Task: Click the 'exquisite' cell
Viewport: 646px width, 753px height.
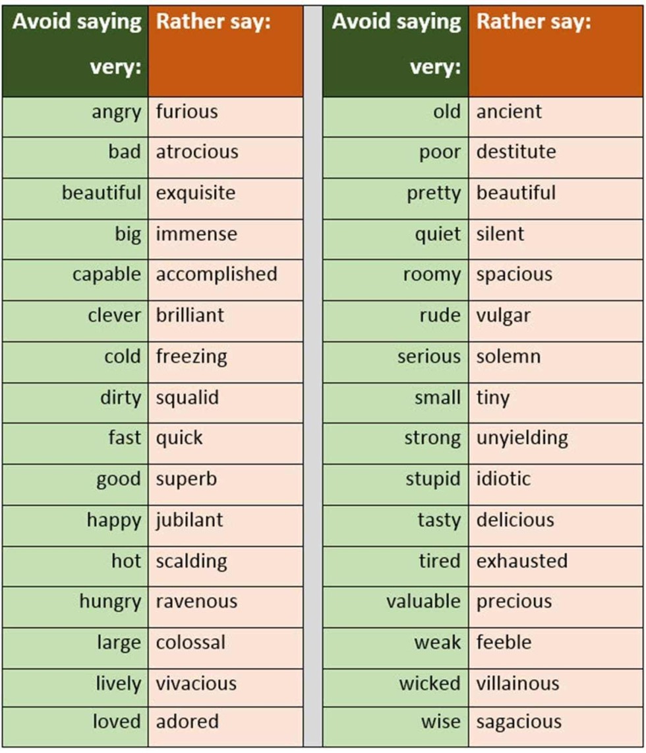Action: pyautogui.click(x=195, y=193)
